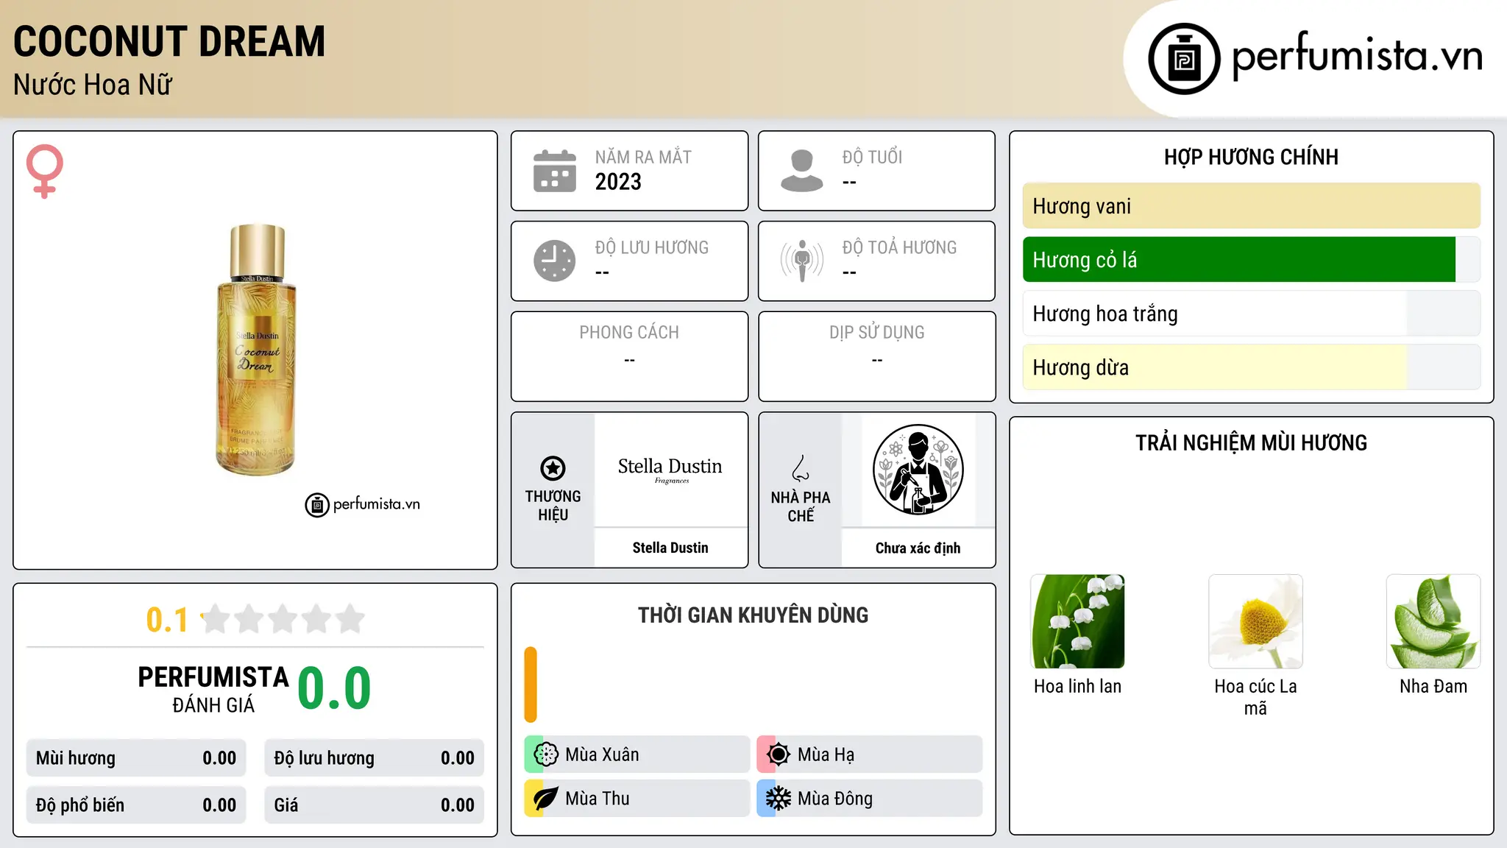Image resolution: width=1507 pixels, height=848 pixels.
Task: Click the Độ phổ biến score box
Action: coord(136,805)
